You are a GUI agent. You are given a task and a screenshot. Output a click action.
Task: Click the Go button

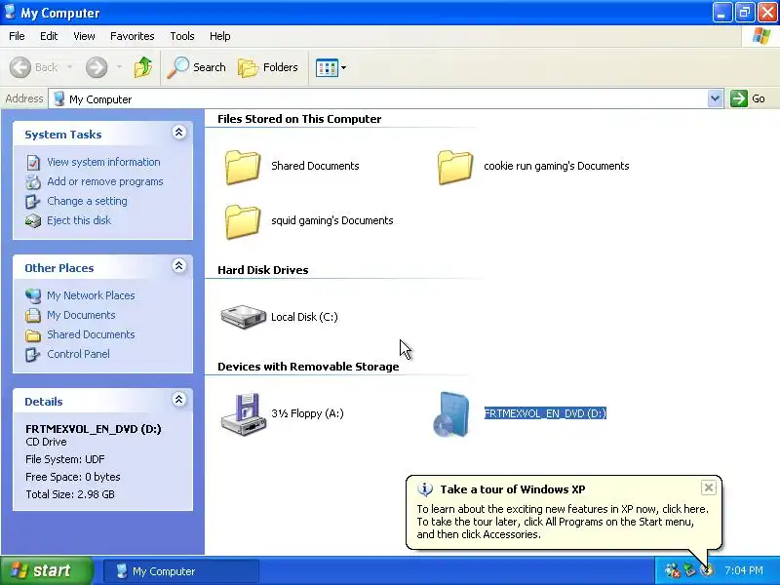coord(748,98)
